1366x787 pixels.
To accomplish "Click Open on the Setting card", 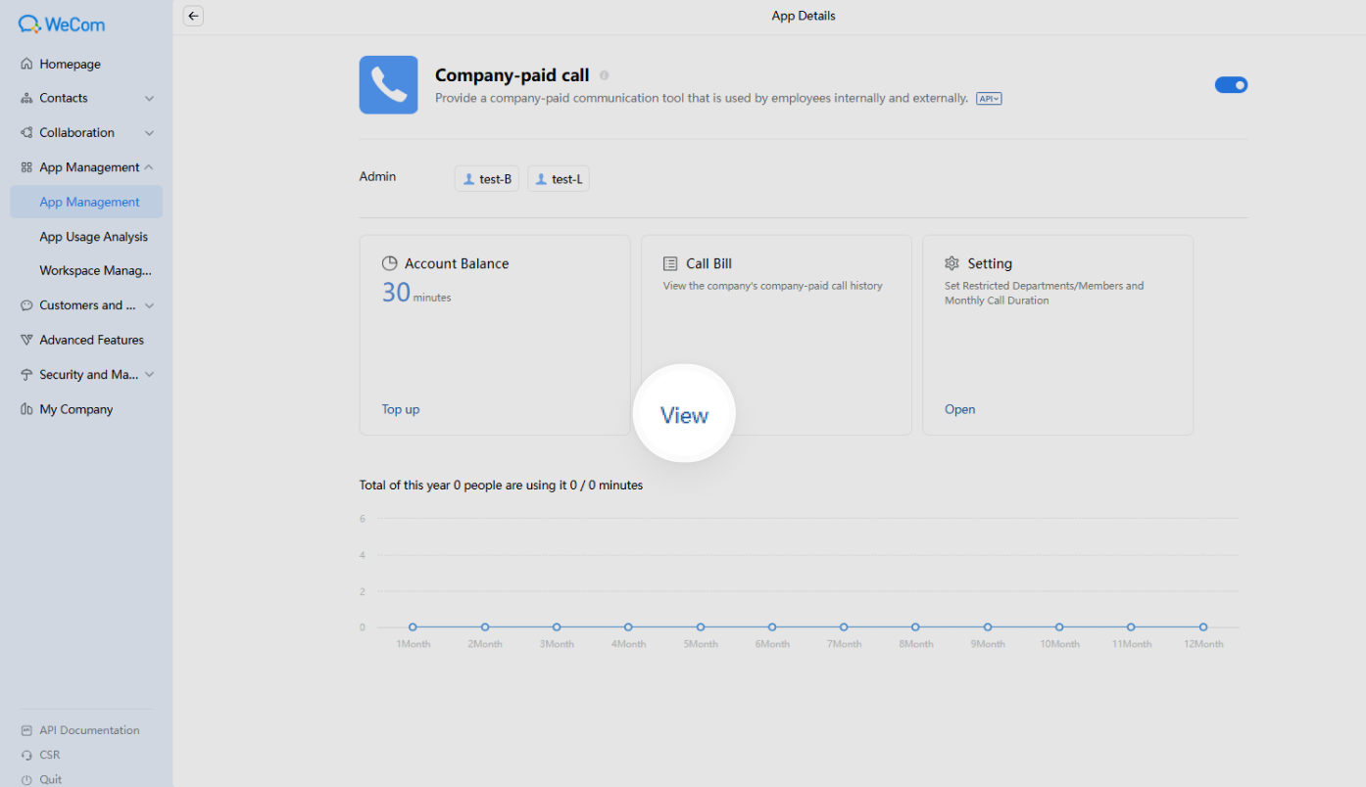I will click(x=959, y=409).
